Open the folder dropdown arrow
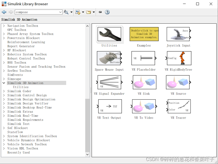 click(x=94, y=12)
